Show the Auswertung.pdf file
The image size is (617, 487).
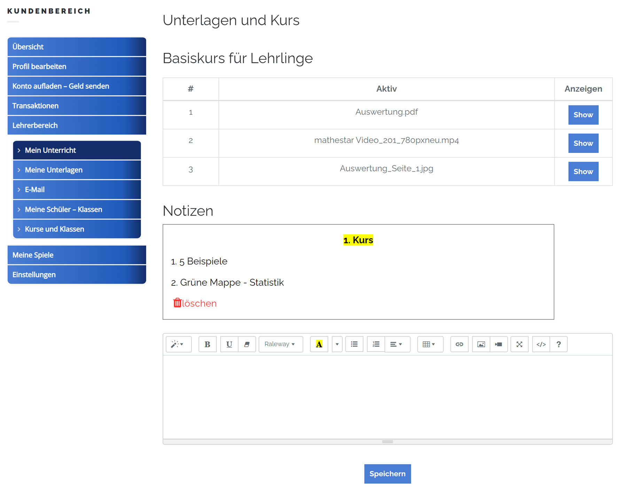tap(583, 115)
